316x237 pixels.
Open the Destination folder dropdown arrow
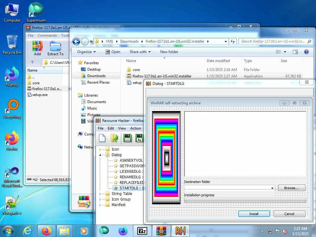click(x=272, y=188)
